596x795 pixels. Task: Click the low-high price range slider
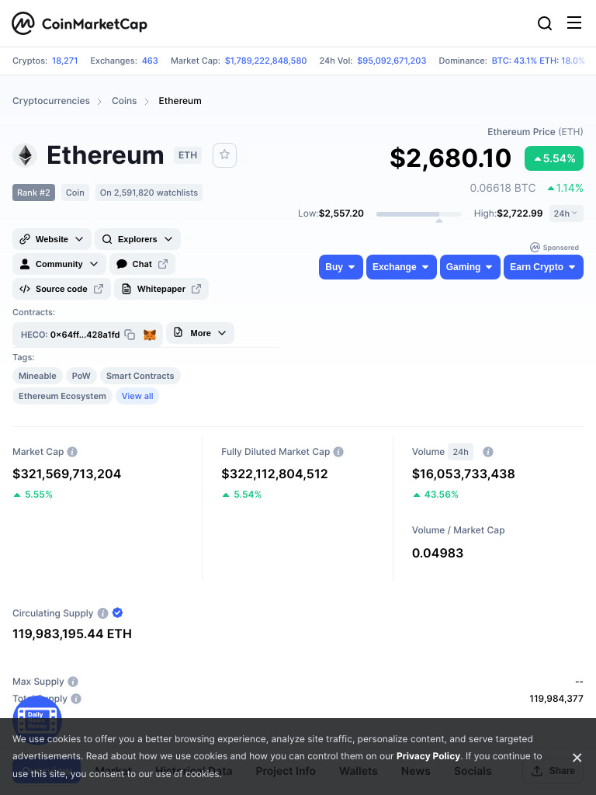point(418,214)
